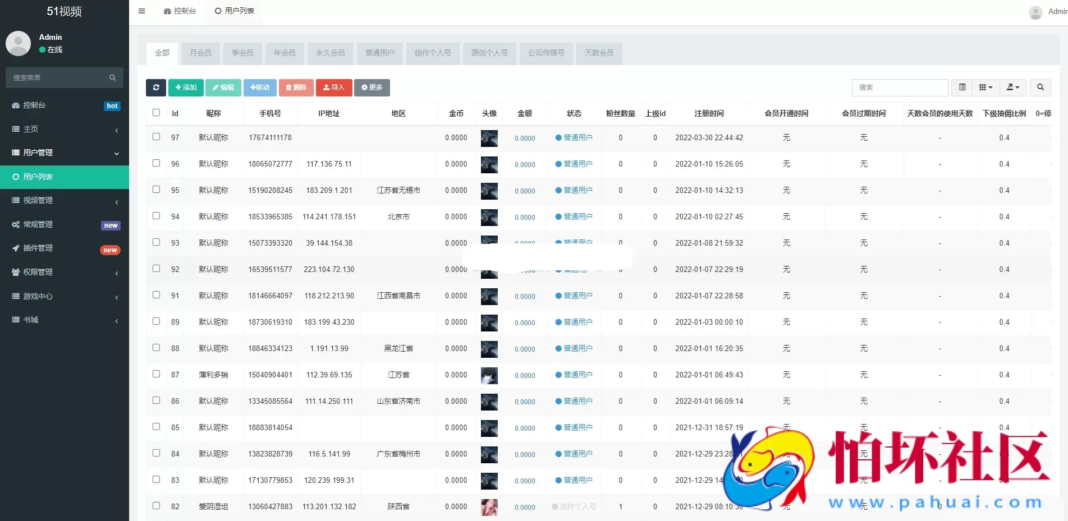Click the 添加 add button

click(185, 87)
